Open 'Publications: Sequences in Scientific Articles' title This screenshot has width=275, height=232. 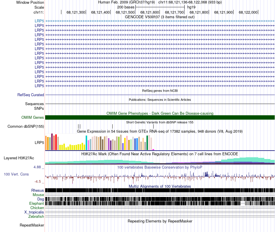160,100
